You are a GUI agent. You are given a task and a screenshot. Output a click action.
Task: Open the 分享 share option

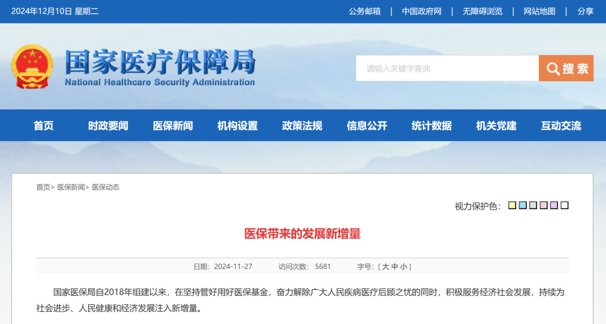585,11
